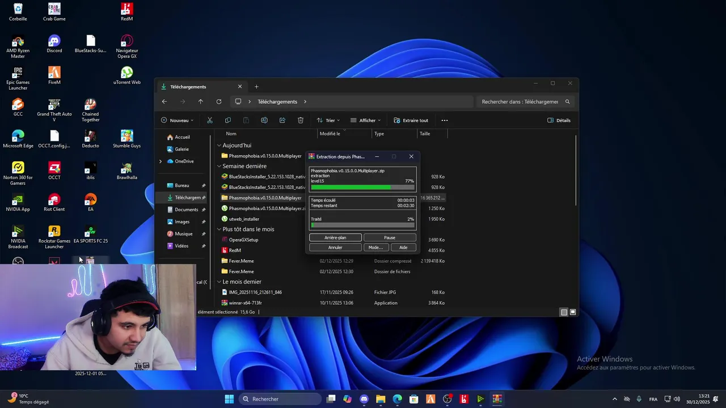The image size is (726, 408).
Task: Open FiveM desktop shortcut
Action: [x=54, y=75]
